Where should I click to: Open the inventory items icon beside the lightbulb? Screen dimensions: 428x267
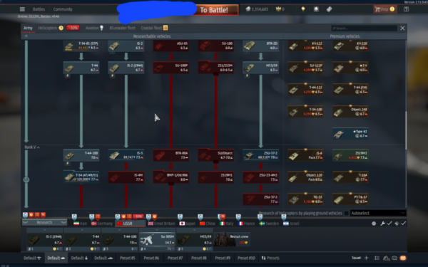coord(316,9)
